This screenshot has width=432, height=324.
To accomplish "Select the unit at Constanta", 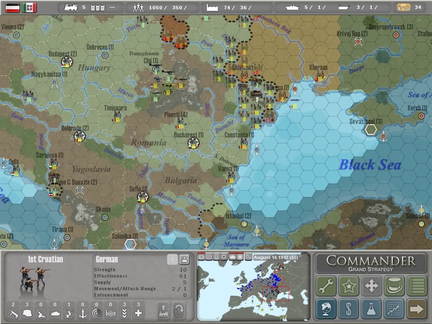I will [x=244, y=143].
